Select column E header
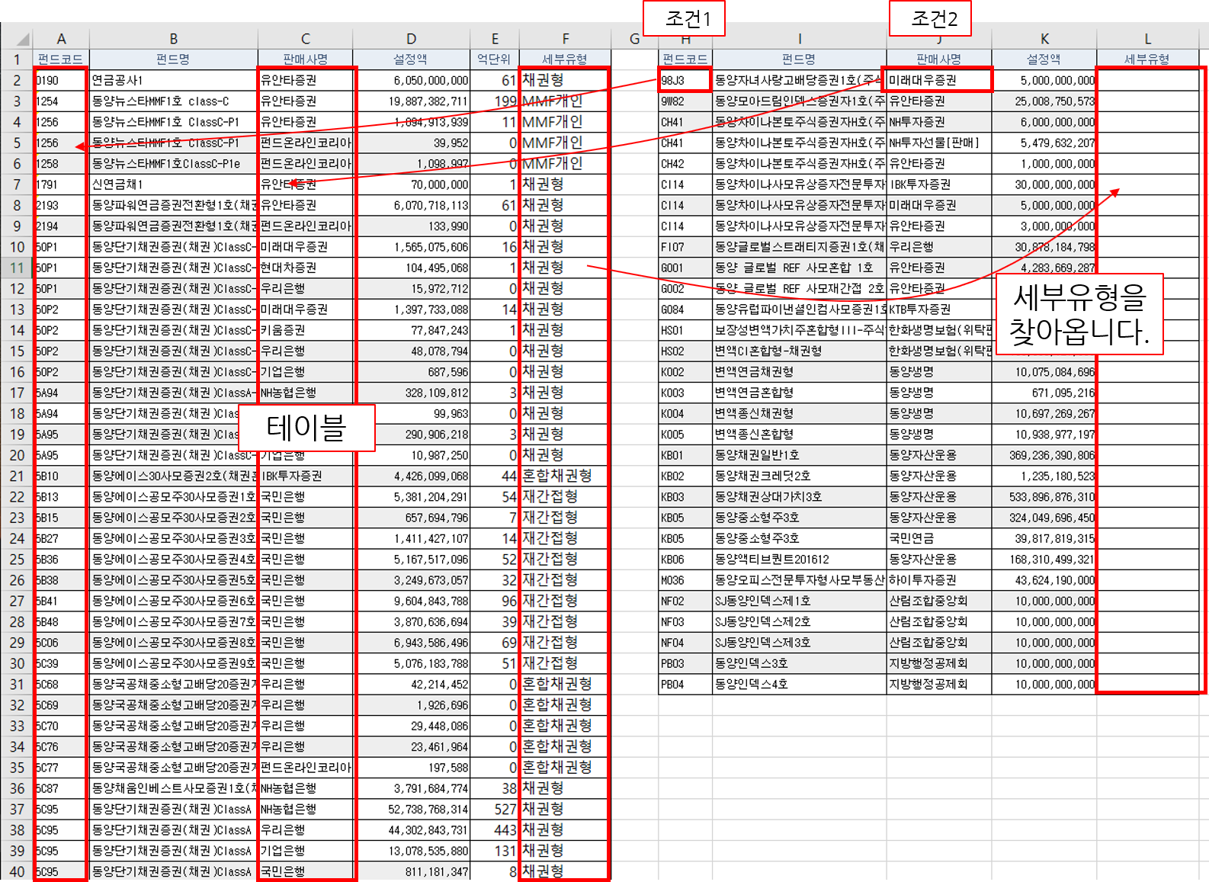 [x=495, y=39]
